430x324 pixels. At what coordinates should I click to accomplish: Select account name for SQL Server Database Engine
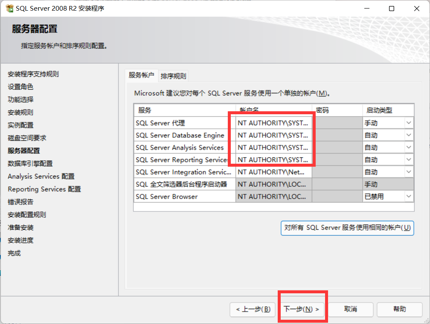point(273,135)
